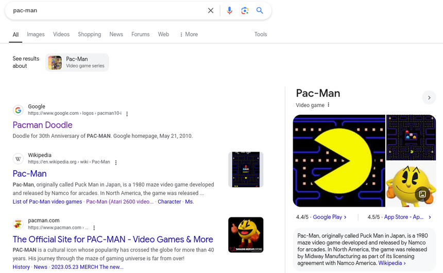Follow the History sitelink under pacman.com
This screenshot has height=273, width=443.
click(21, 267)
